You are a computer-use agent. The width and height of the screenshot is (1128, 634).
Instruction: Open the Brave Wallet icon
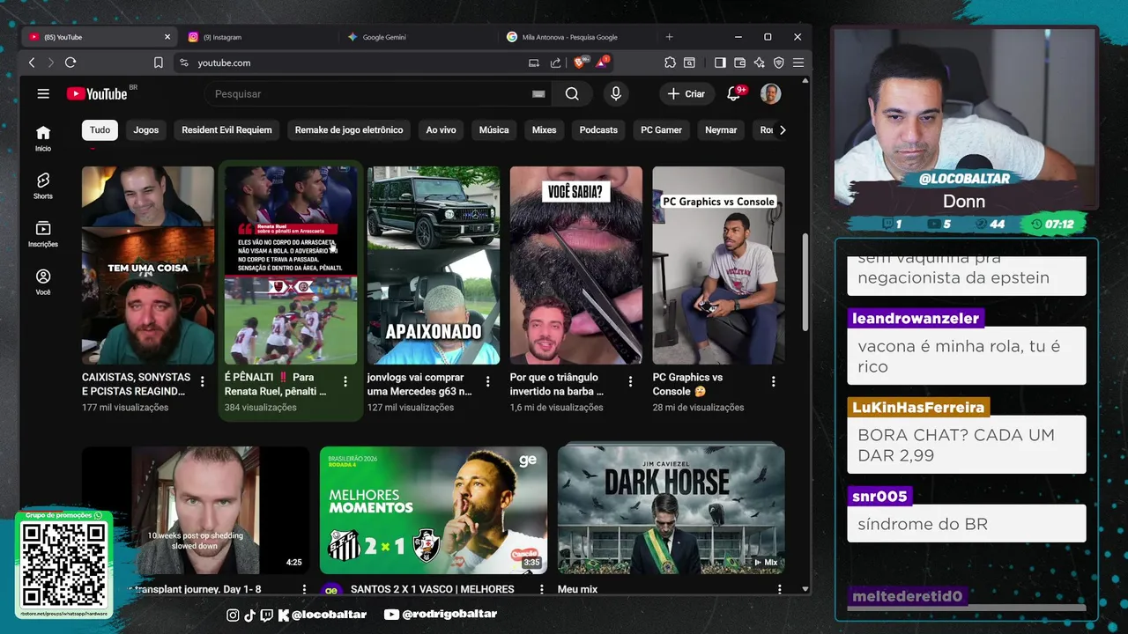pyautogui.click(x=739, y=63)
